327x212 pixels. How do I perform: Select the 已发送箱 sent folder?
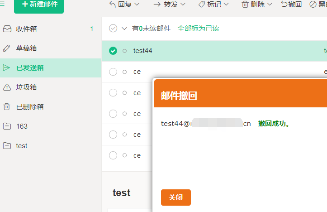(30, 68)
